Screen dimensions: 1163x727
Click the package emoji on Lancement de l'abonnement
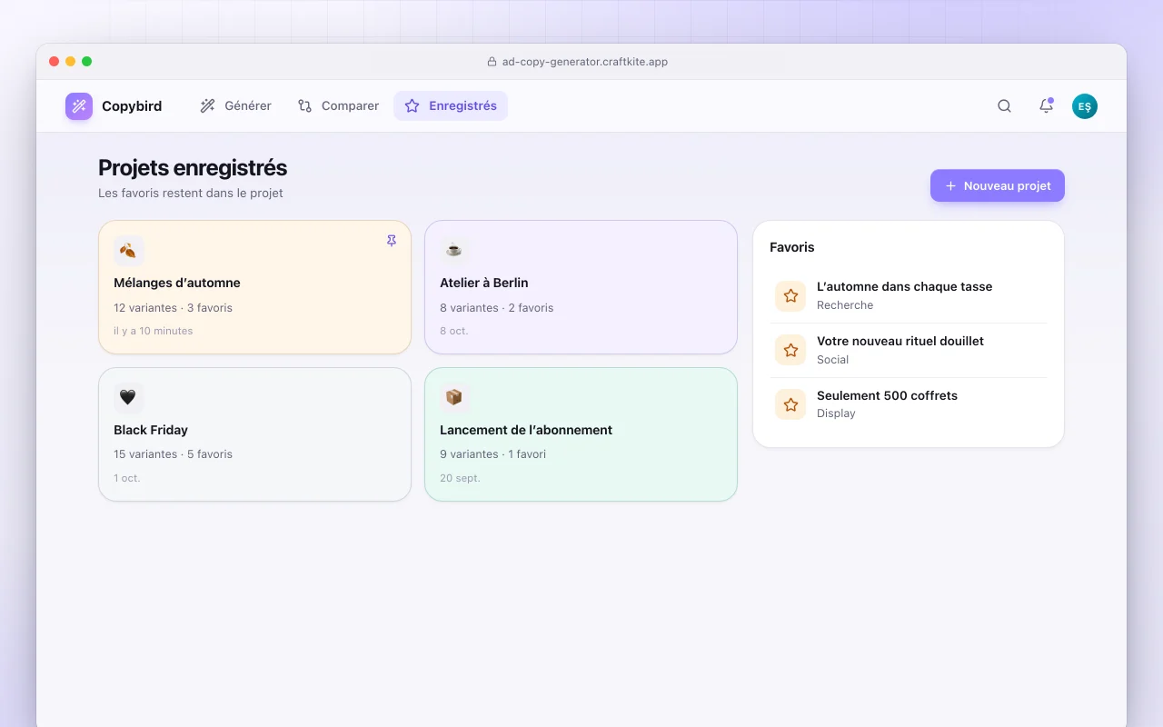[x=454, y=397]
